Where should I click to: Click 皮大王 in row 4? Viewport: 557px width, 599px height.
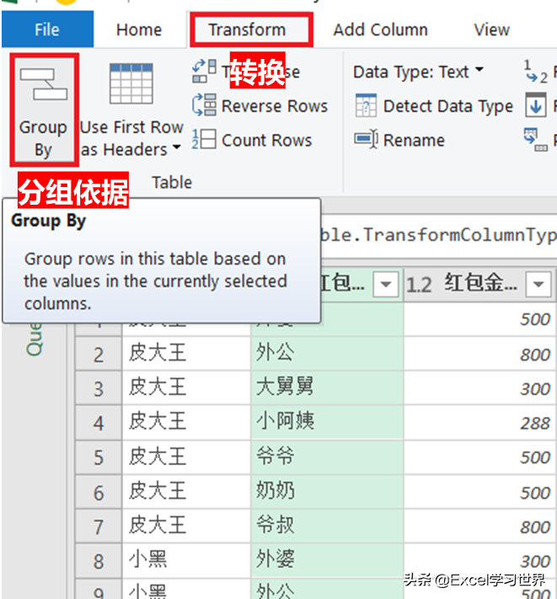click(x=186, y=422)
